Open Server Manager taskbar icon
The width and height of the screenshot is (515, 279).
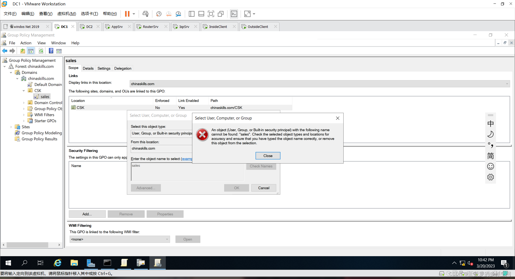(91, 263)
